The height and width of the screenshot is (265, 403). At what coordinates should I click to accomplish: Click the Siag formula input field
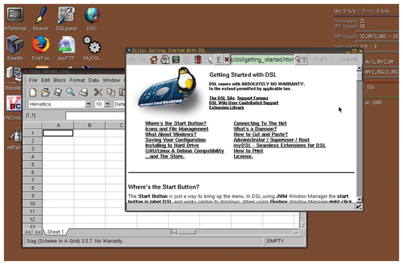pos(95,116)
